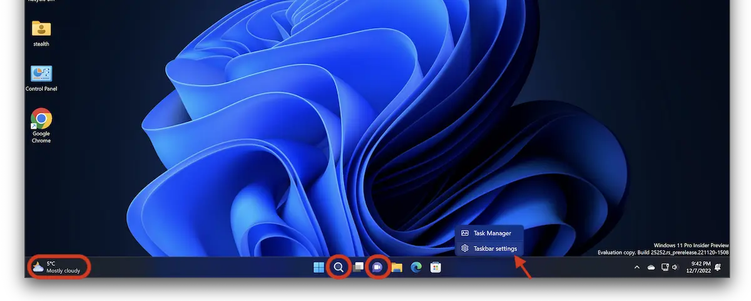Viewport: 751px width, 301px height.
Task: Show hidden system tray icons
Action: [x=637, y=267]
